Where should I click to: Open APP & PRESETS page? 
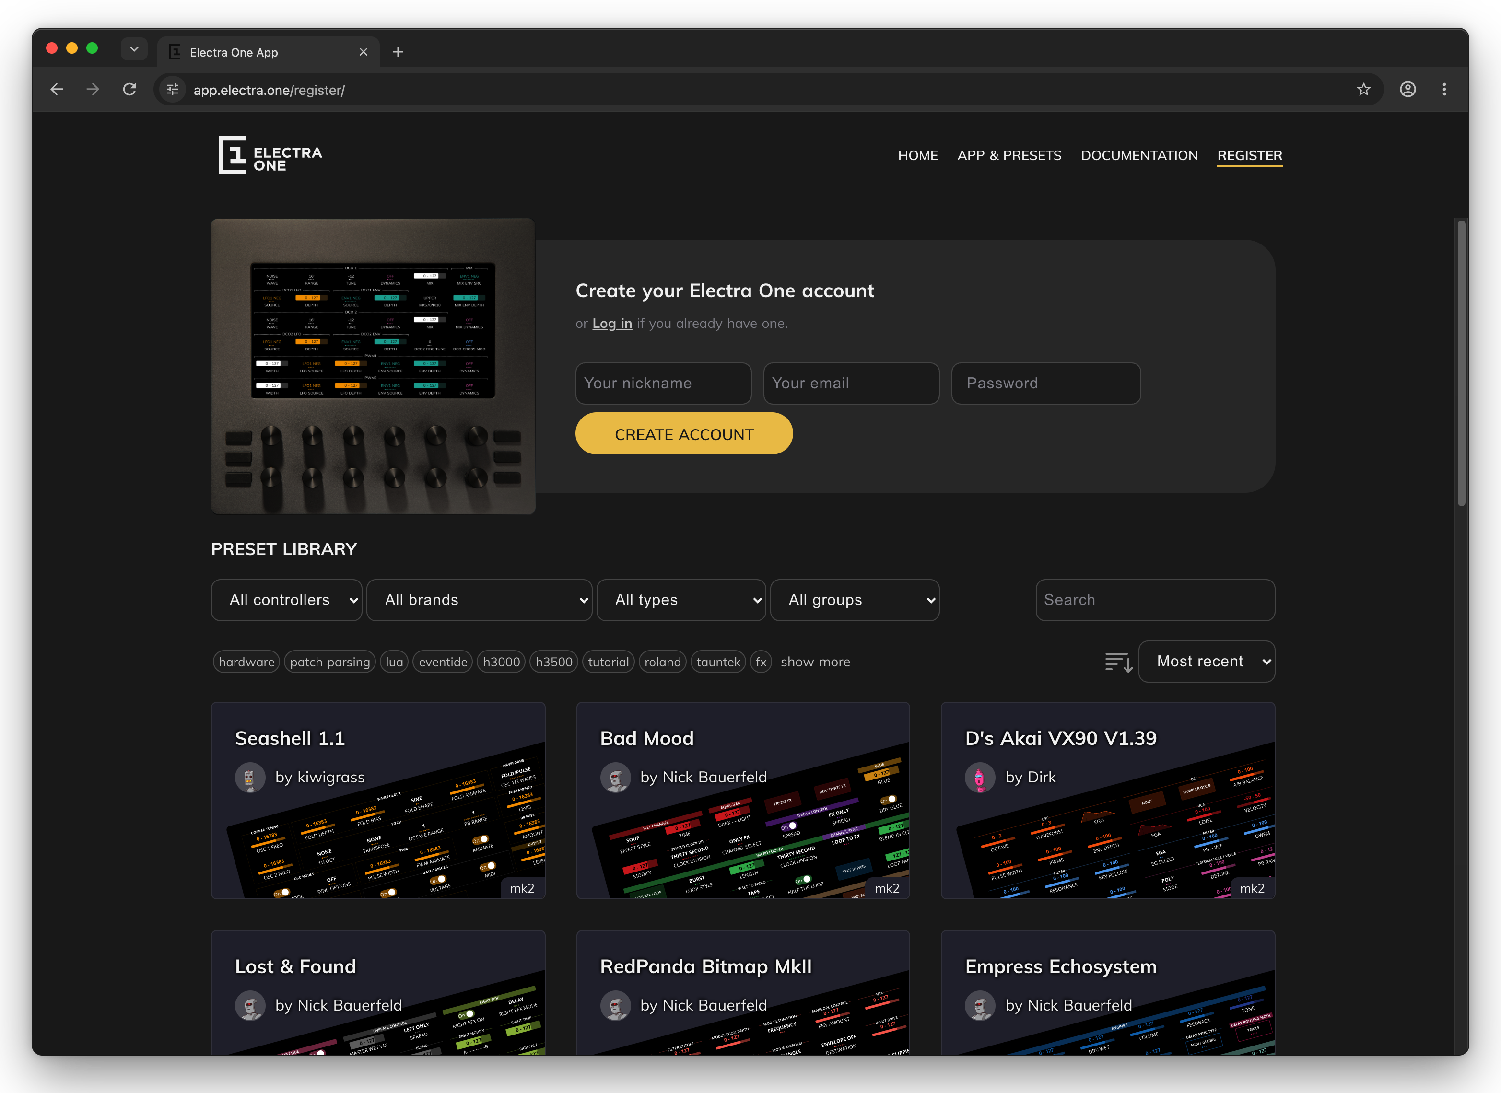[x=1009, y=155]
